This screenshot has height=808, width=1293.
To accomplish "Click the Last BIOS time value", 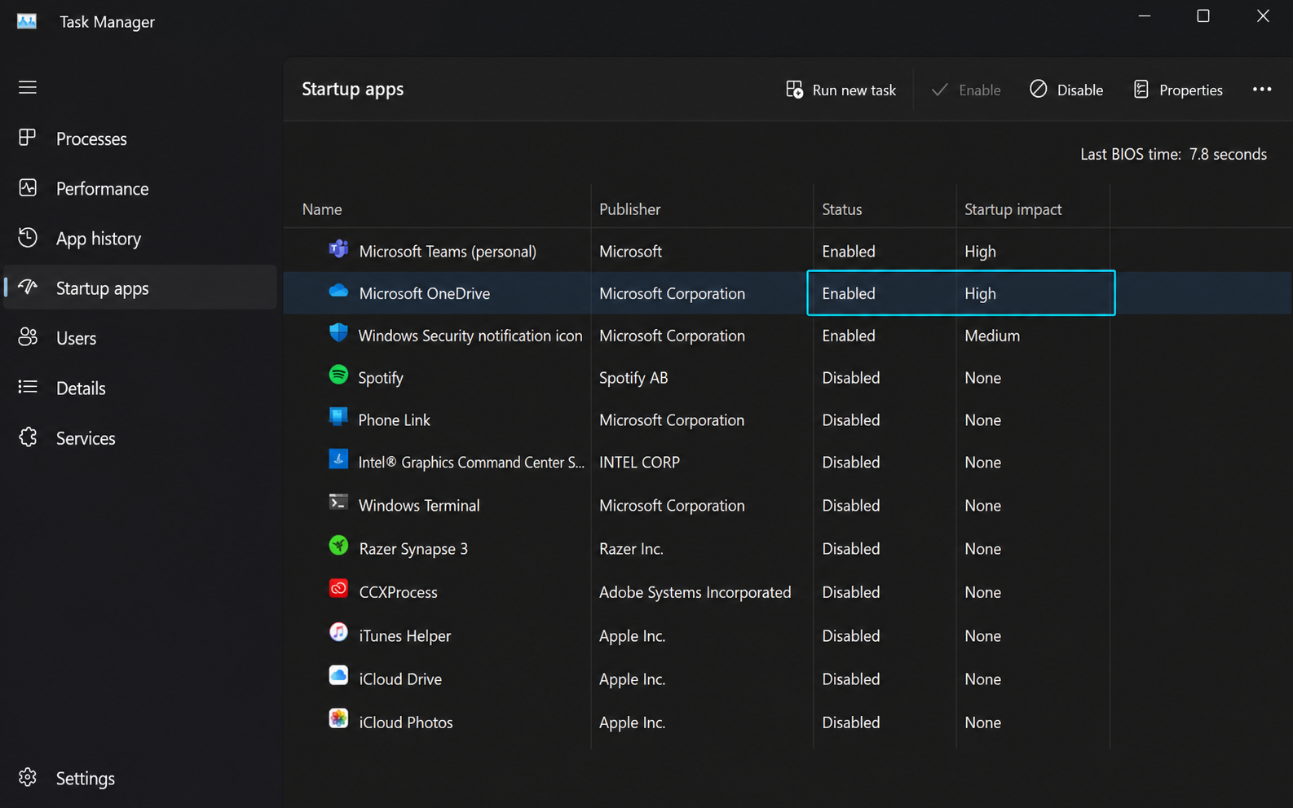I will (1228, 154).
